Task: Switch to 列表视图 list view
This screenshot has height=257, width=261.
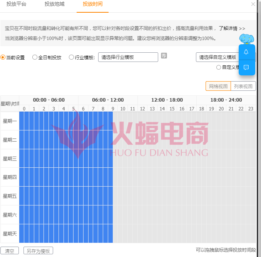Action: 243,86
